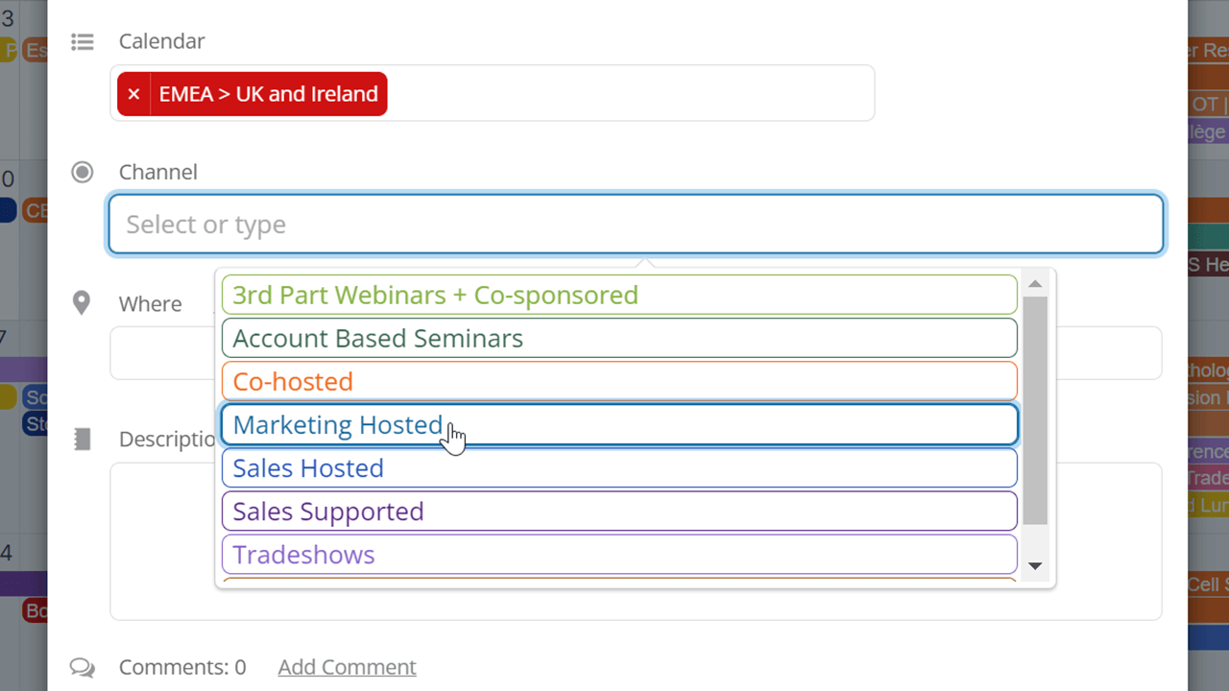
Task: Click the dropdown scrollbar up arrow
Action: point(1035,283)
